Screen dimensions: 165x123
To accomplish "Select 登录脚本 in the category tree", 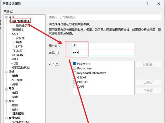I will (18, 30).
